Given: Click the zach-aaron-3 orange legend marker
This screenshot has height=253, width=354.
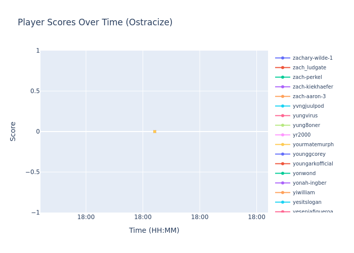Looking at the screenshot, I should pos(283,97).
